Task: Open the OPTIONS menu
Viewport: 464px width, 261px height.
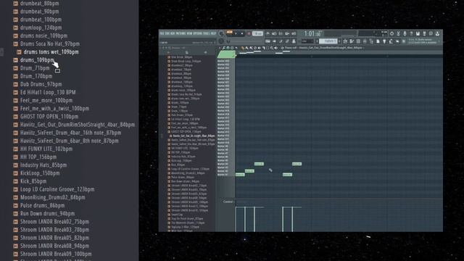Action: 198,33
